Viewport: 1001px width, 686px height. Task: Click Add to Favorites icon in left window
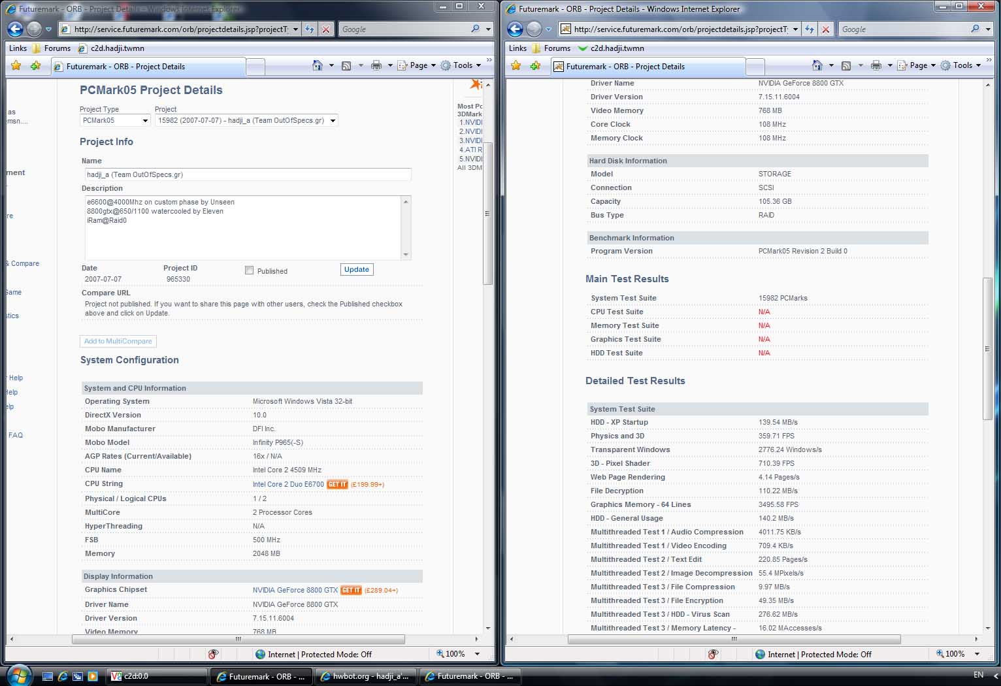tap(36, 65)
